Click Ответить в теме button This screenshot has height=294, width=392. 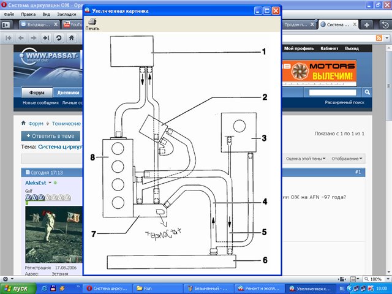[50, 136]
